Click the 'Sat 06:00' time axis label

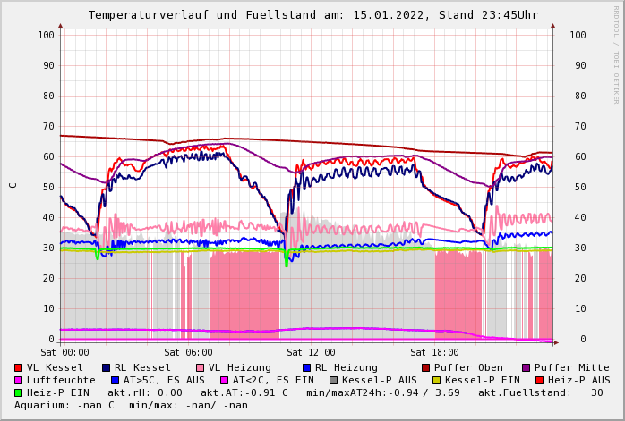[188, 352]
